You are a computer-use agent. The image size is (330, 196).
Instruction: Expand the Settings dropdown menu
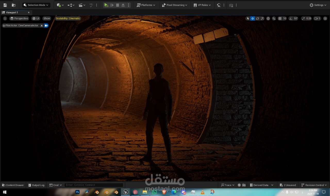pyautogui.click(x=318, y=5)
